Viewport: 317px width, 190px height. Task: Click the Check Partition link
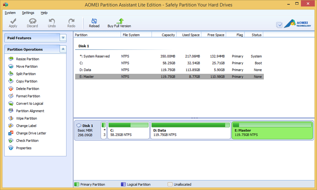pyautogui.click(x=27, y=140)
